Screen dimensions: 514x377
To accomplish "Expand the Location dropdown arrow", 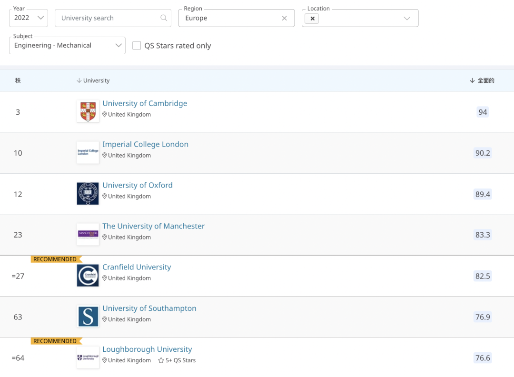I will click(x=407, y=19).
